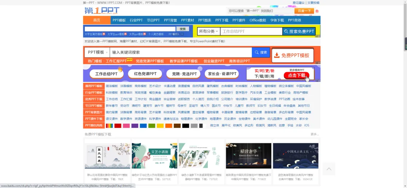Click the red 点击下载 banner button
The height and width of the screenshot is (188, 407).
[x=297, y=75]
